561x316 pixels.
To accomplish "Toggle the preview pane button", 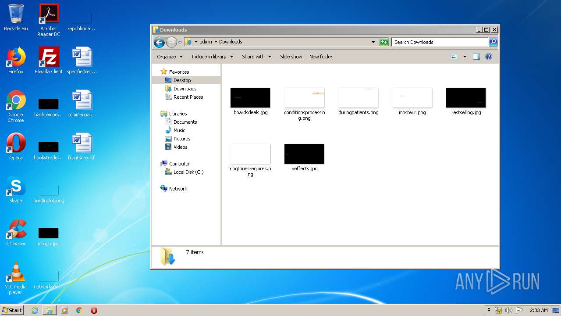I will point(476,57).
